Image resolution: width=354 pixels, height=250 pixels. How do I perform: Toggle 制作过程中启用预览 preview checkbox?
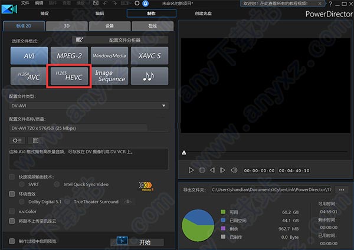click(12, 241)
